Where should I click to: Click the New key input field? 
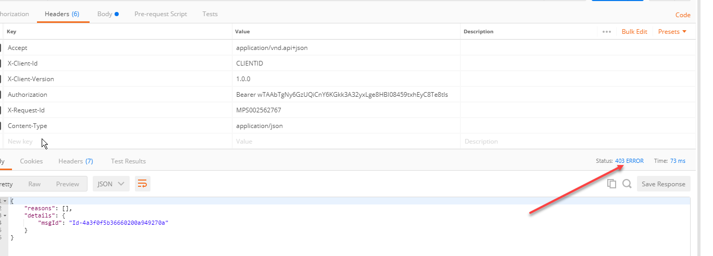point(118,142)
